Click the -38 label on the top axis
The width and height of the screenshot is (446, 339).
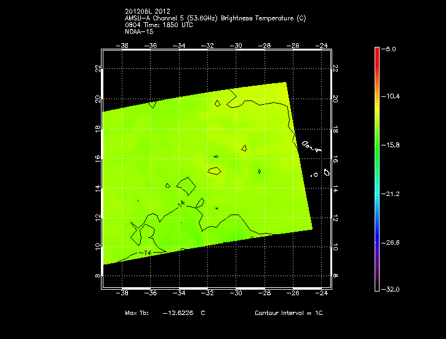(124, 45)
